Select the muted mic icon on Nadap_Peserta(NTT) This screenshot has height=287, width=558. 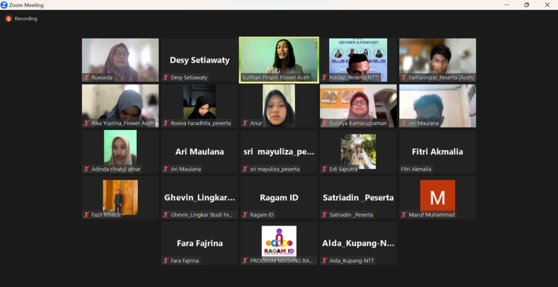tap(324, 77)
